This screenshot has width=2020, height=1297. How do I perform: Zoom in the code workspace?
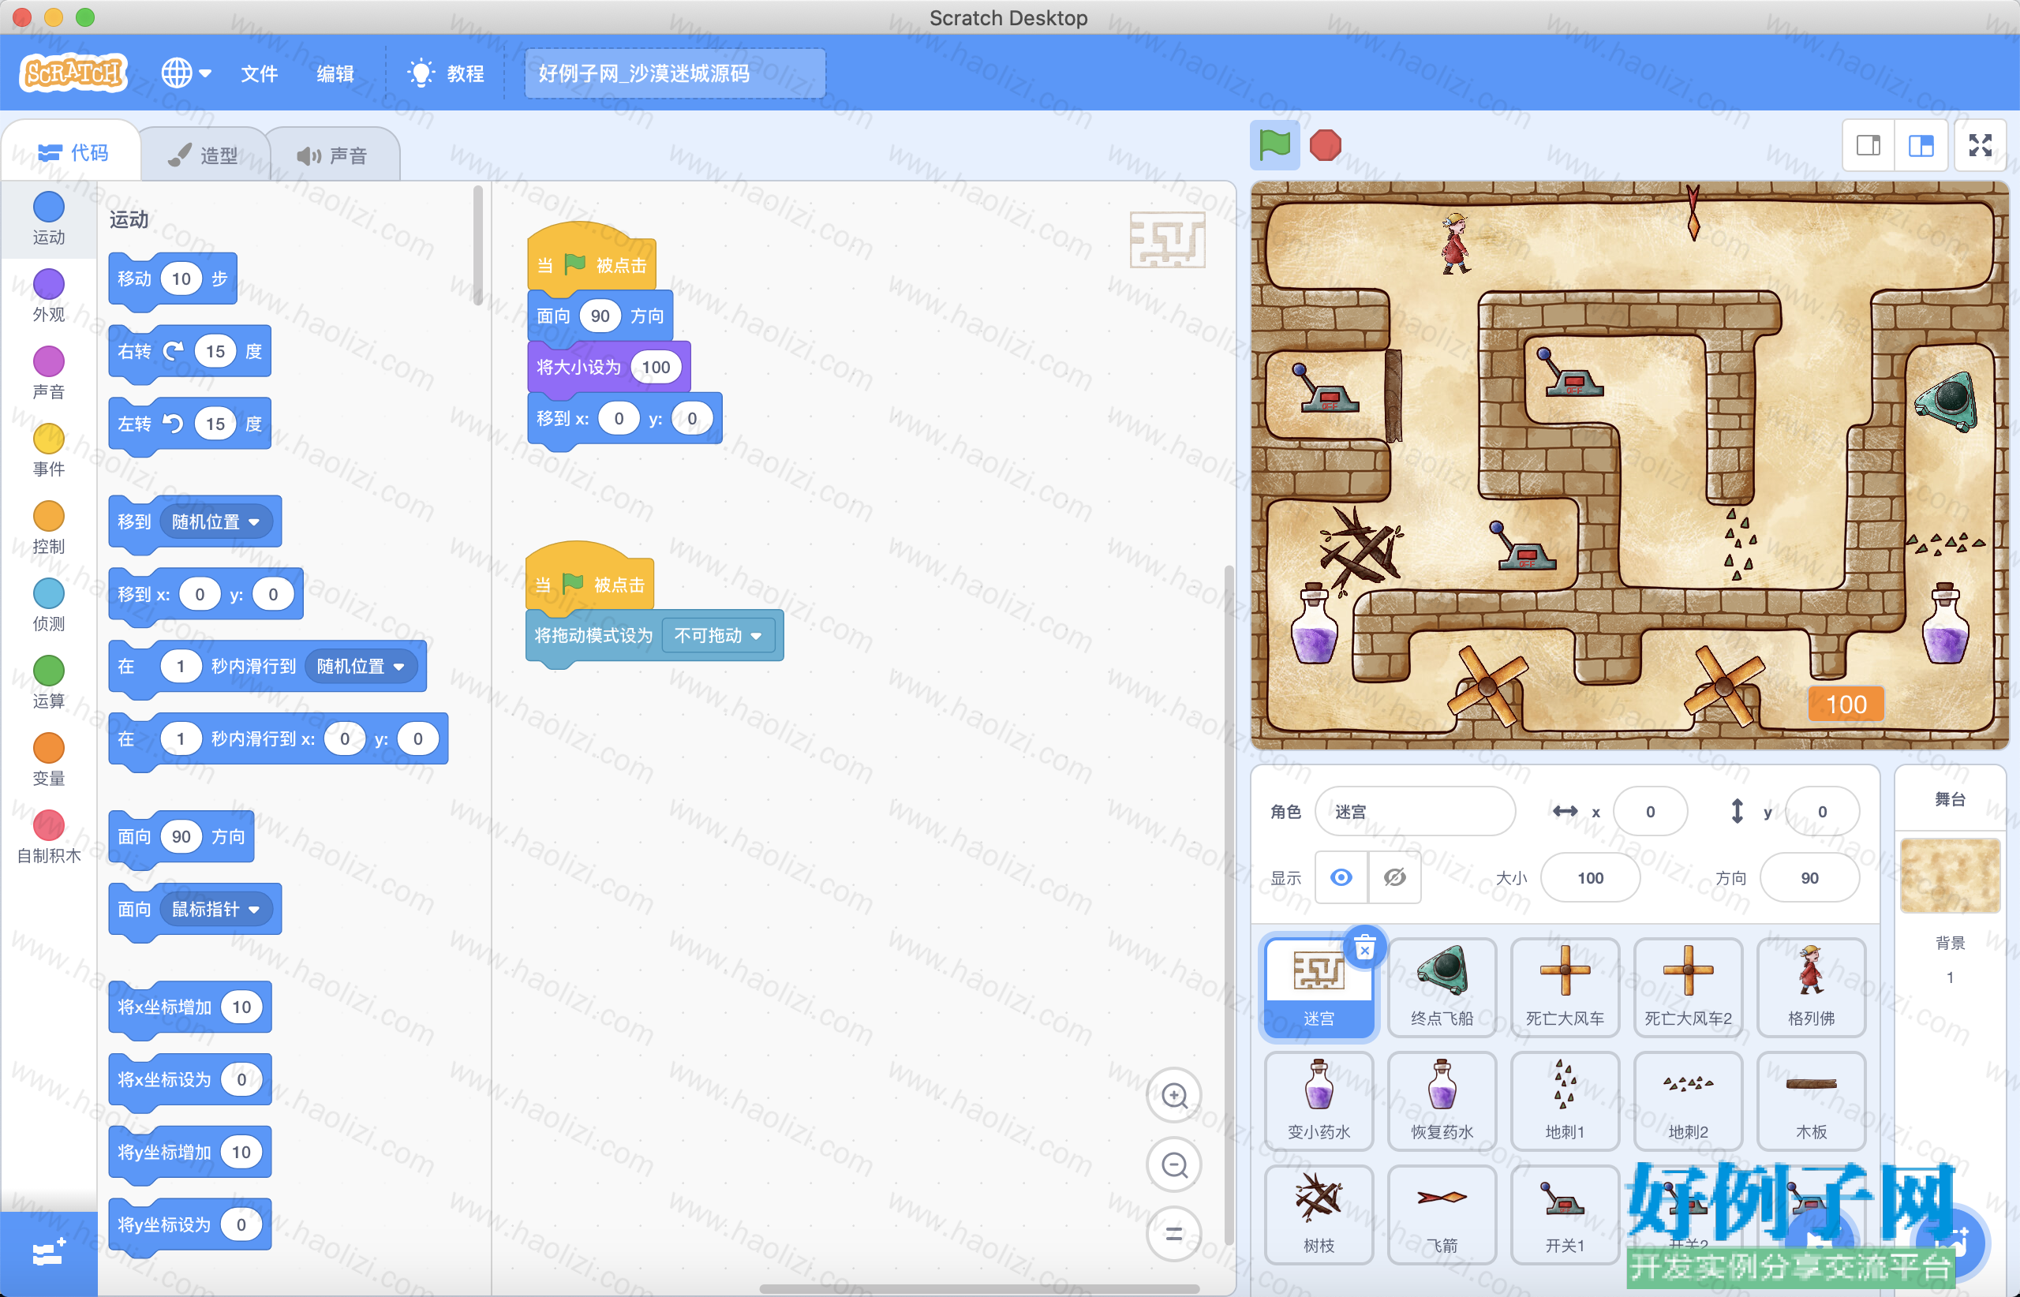click(1174, 1096)
